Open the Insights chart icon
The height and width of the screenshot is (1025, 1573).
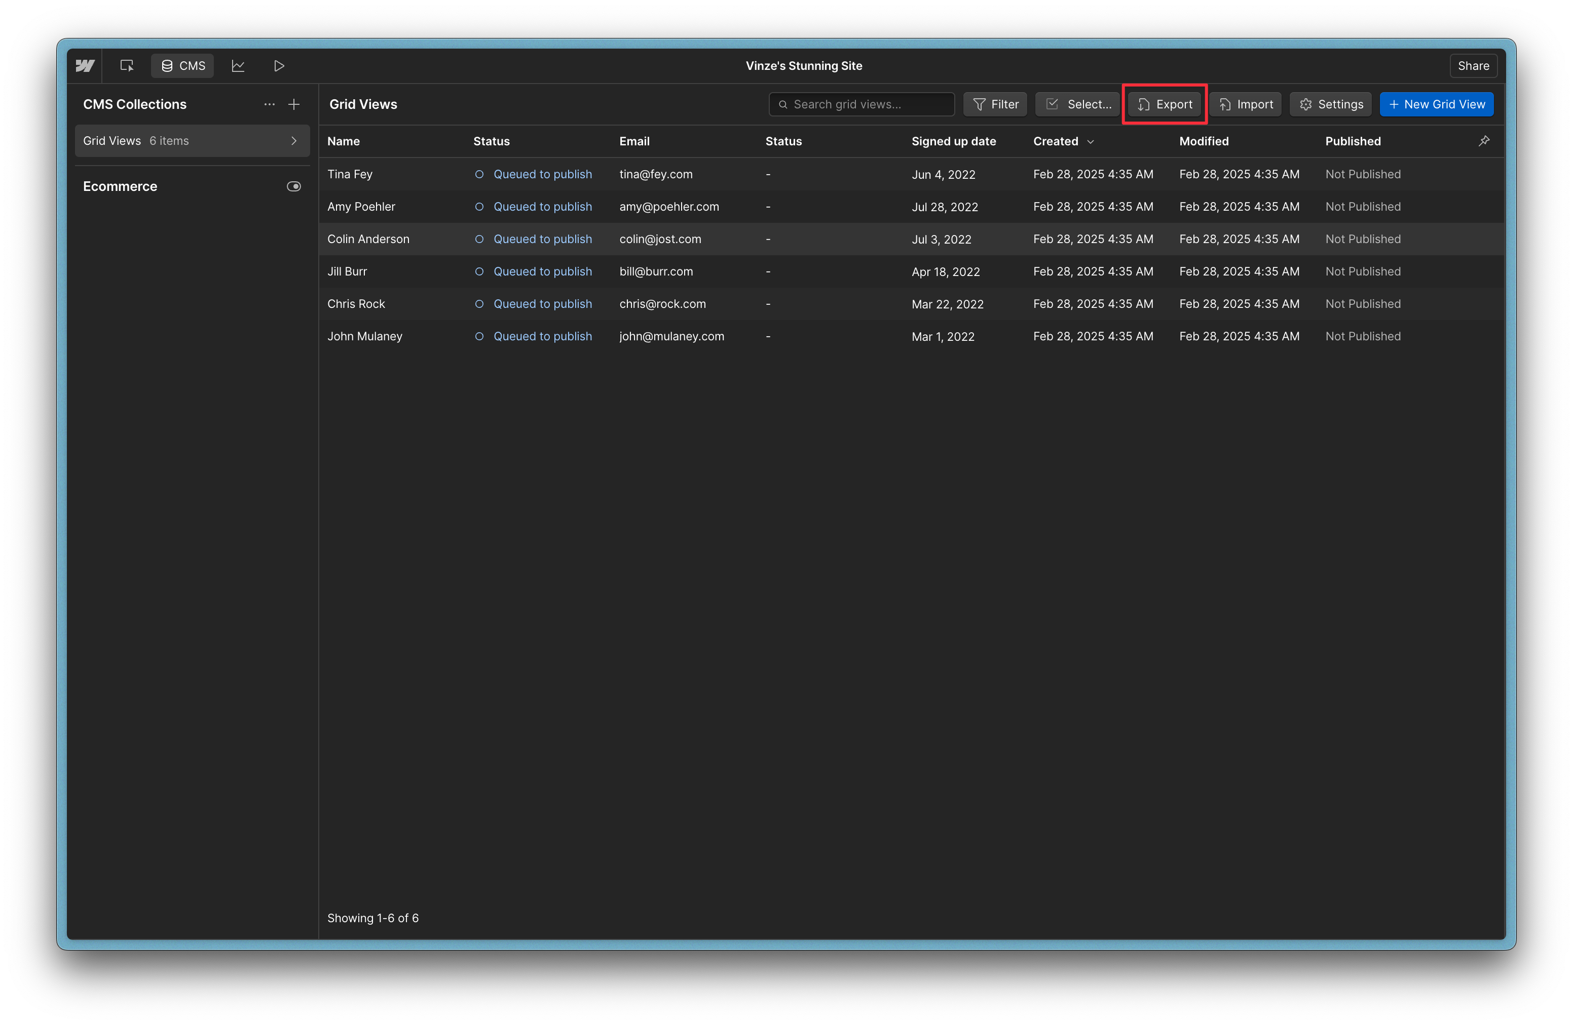coord(238,65)
